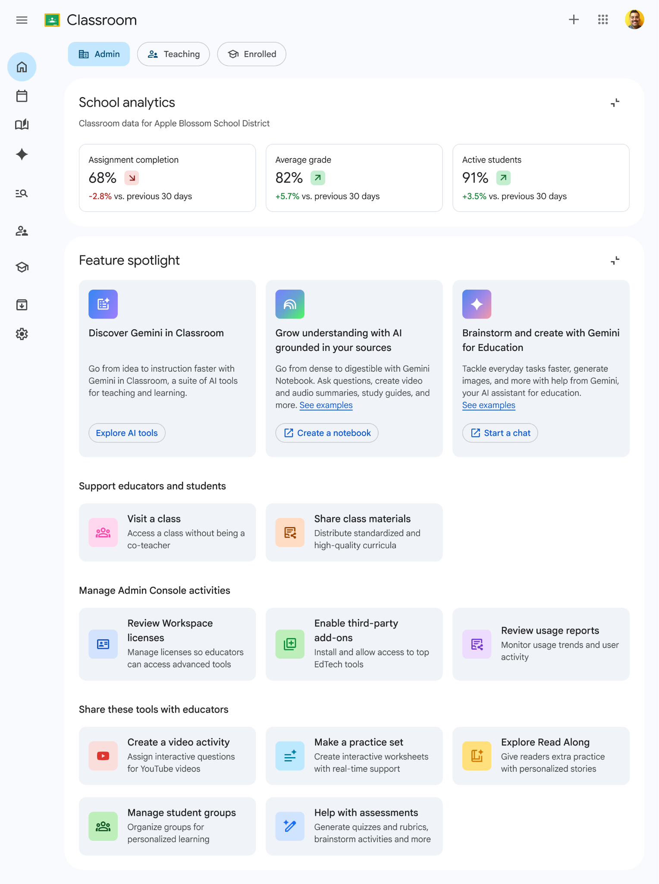Screen dimensions: 659x884
Task: Open the Calendar sidebar icon
Action: (22, 96)
